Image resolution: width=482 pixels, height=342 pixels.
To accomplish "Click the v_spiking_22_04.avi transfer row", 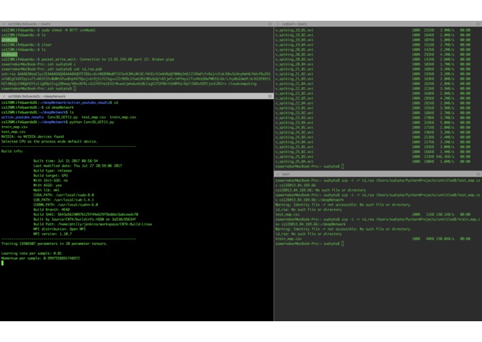I will coord(373,103).
